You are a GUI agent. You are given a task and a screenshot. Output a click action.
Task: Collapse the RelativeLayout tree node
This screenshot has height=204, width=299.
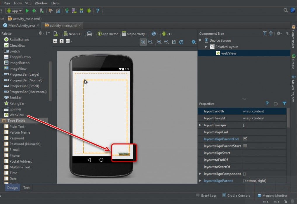click(x=206, y=47)
